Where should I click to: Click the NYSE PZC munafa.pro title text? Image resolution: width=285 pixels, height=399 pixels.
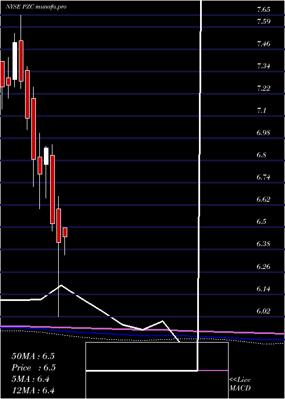coord(36,7)
